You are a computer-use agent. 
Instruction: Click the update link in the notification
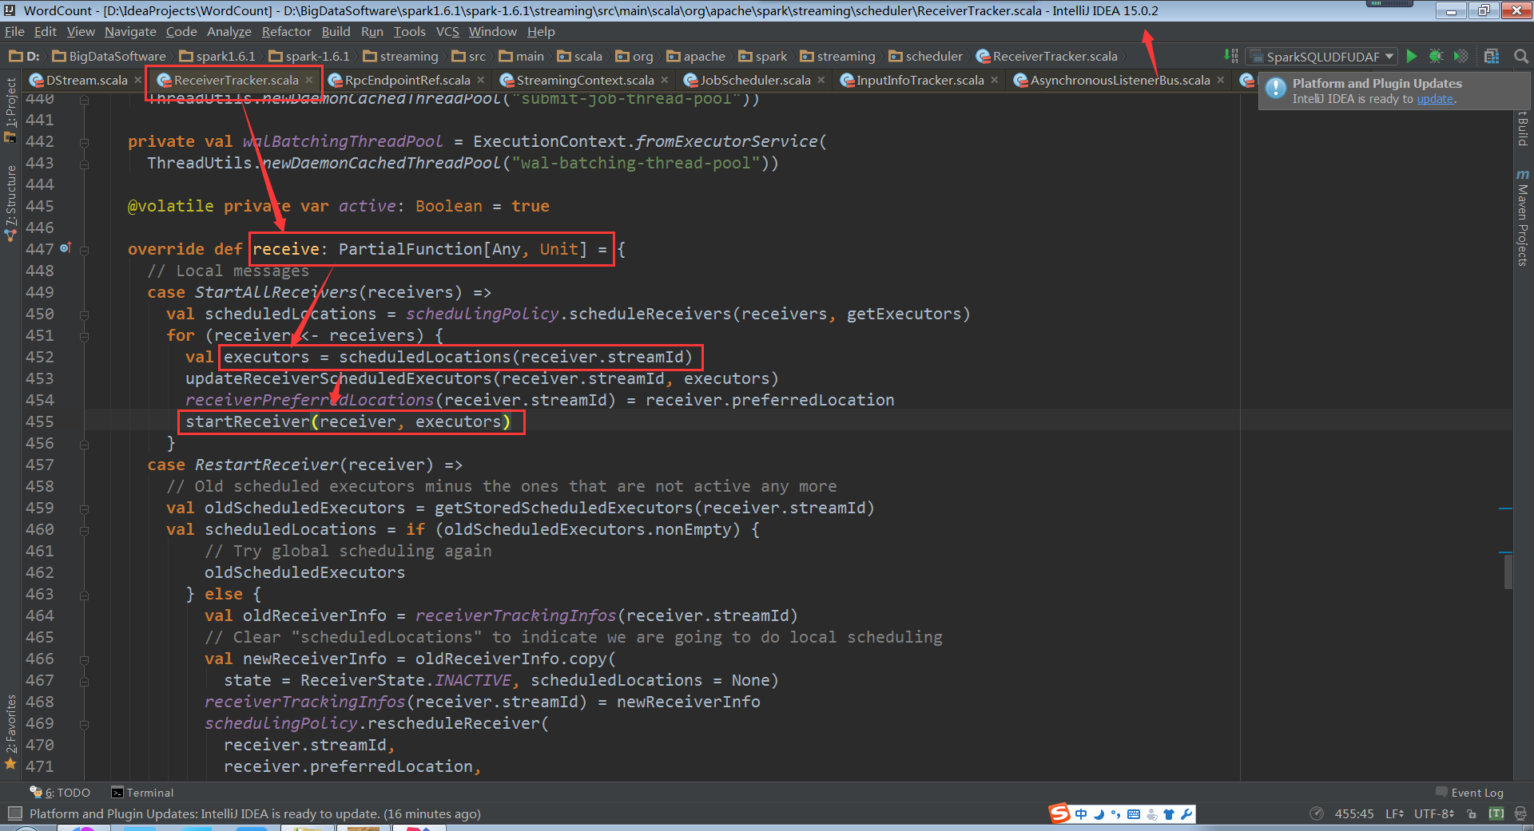pyautogui.click(x=1435, y=99)
